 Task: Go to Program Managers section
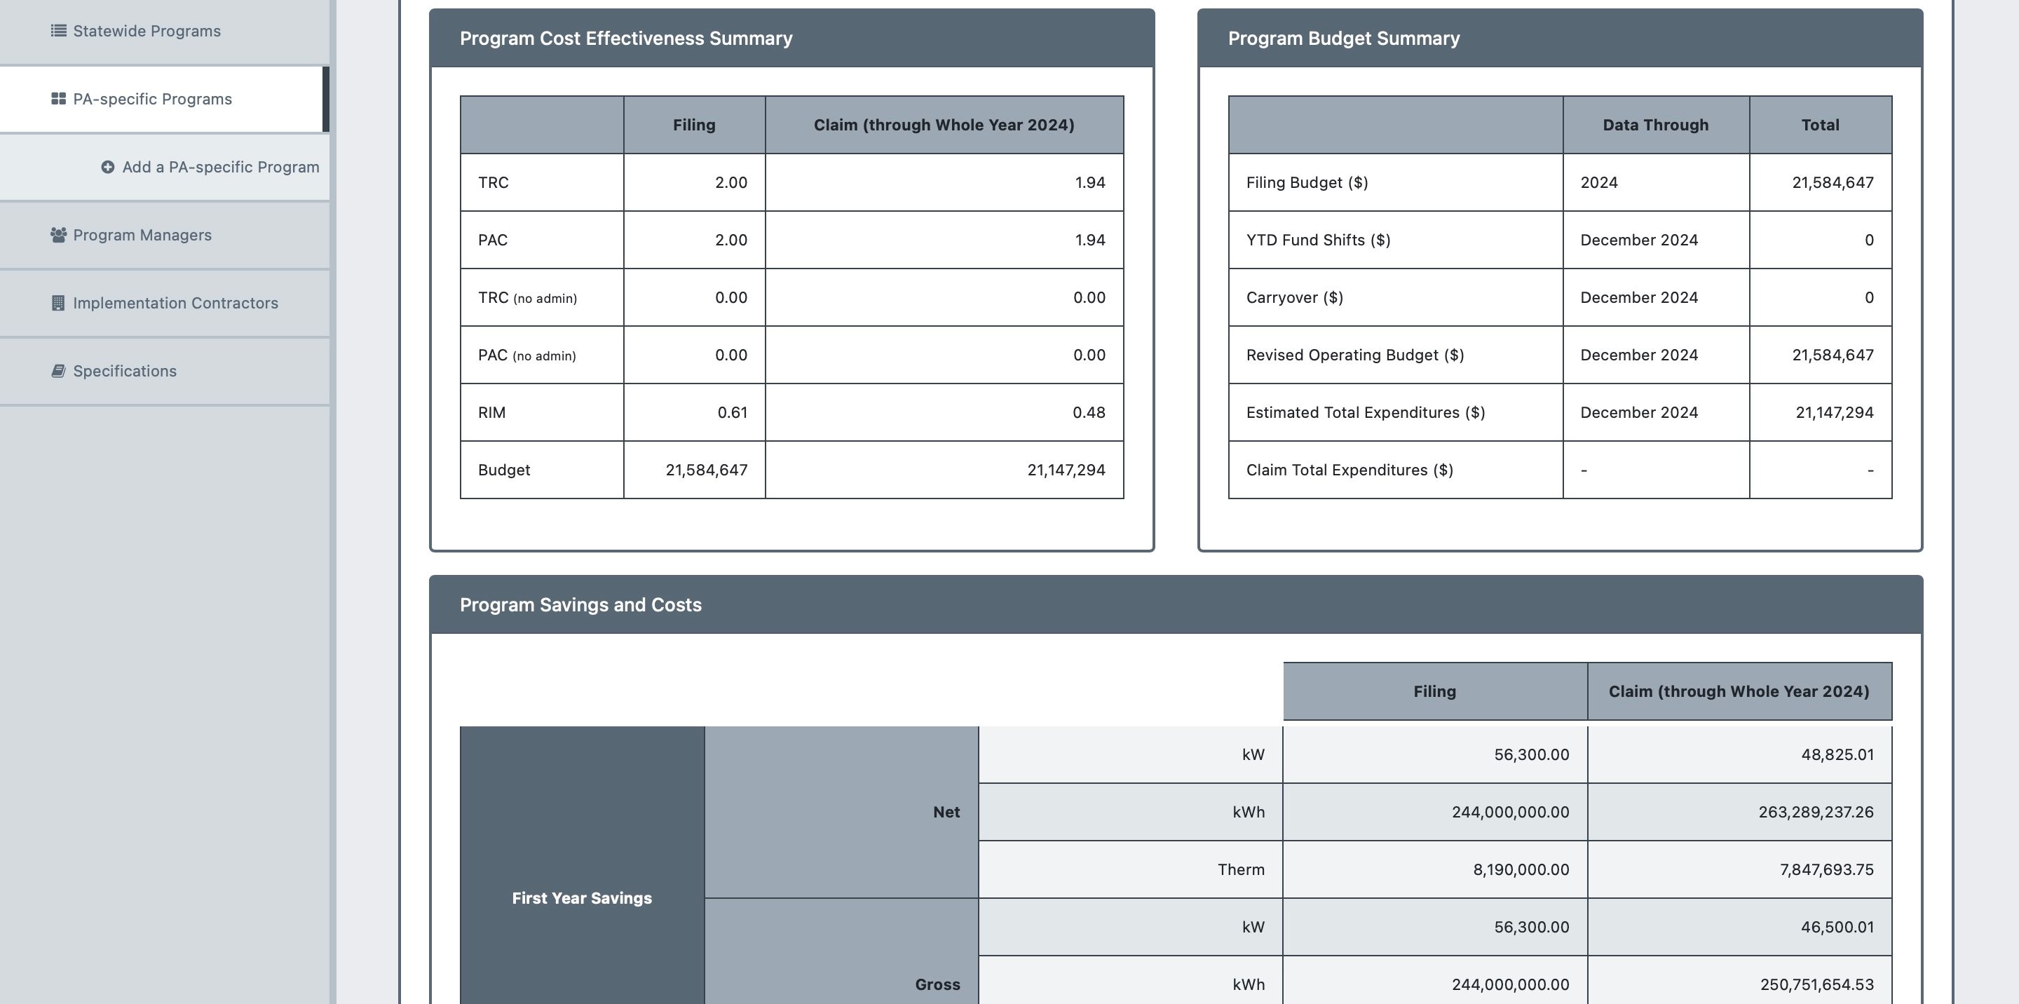(x=165, y=235)
